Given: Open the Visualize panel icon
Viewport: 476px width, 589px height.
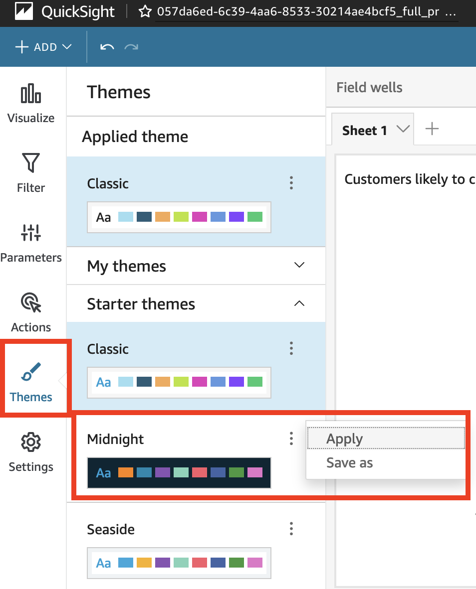Looking at the screenshot, I should [x=31, y=95].
